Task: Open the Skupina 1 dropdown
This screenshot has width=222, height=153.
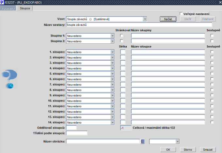Action: tap(112, 36)
